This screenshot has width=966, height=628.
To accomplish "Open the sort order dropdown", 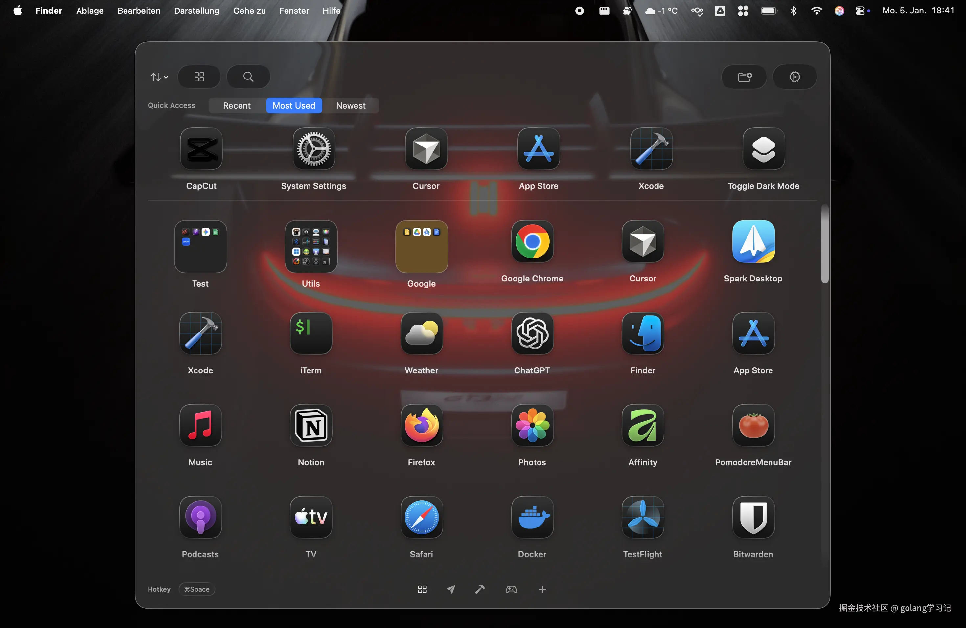I will tap(159, 77).
